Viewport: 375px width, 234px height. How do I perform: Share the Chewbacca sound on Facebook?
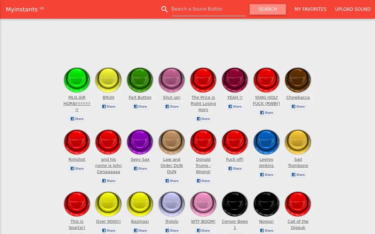point(298,106)
